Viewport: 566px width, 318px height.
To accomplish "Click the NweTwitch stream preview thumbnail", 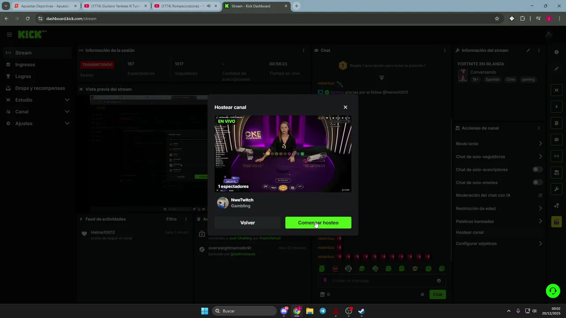I will [283, 154].
